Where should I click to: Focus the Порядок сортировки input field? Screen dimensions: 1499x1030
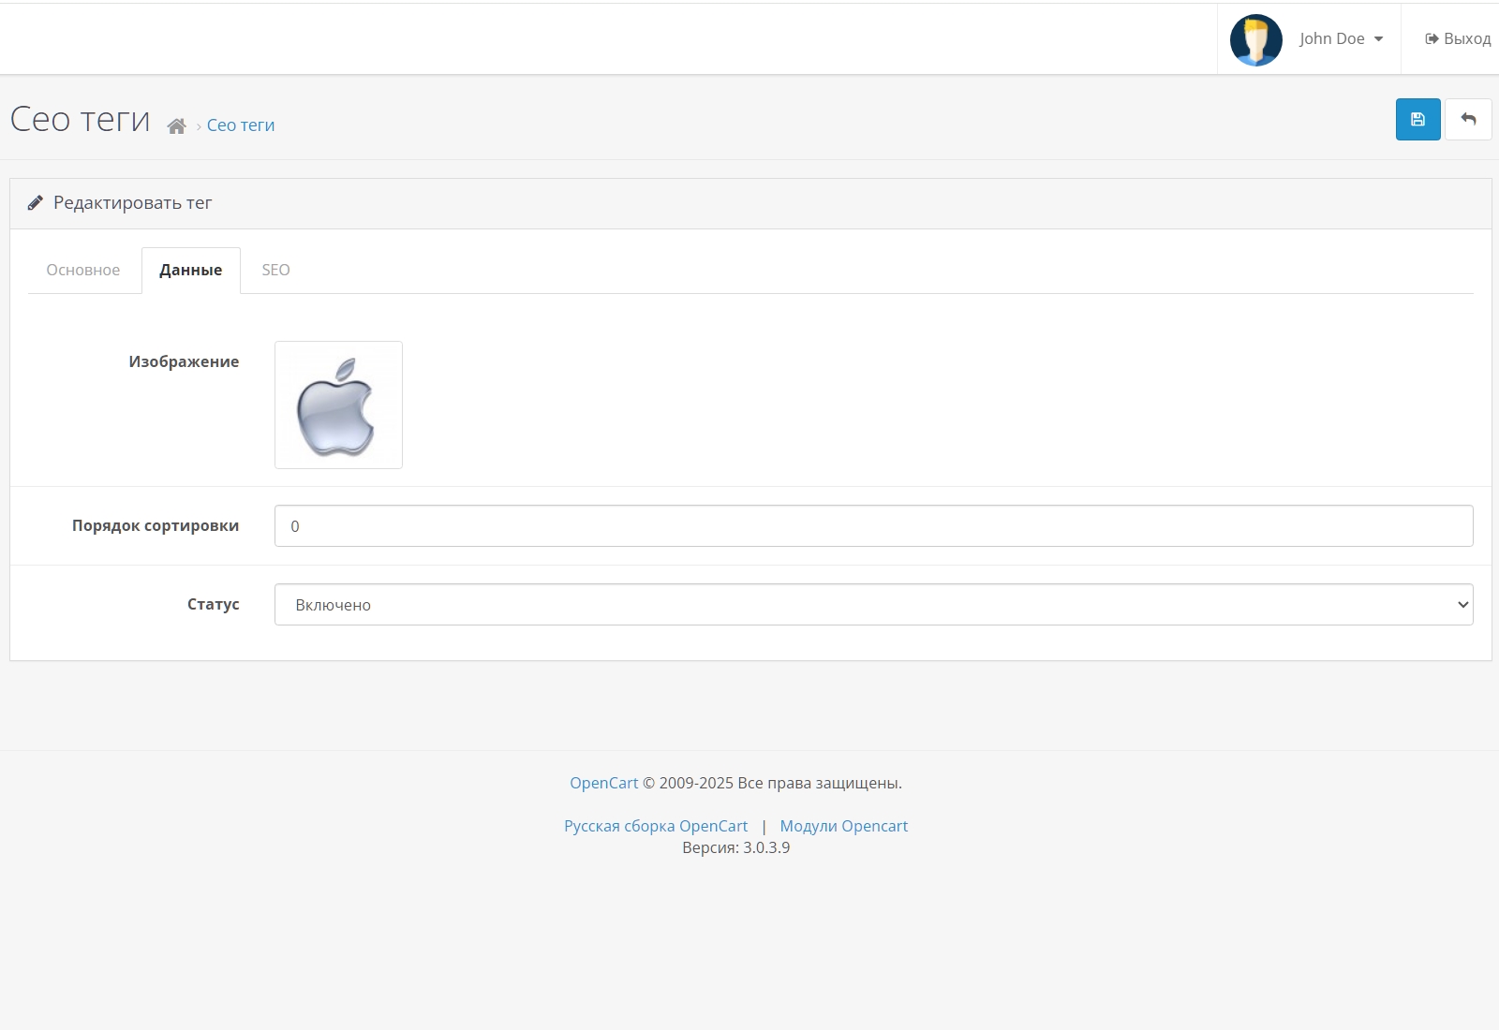click(x=873, y=526)
